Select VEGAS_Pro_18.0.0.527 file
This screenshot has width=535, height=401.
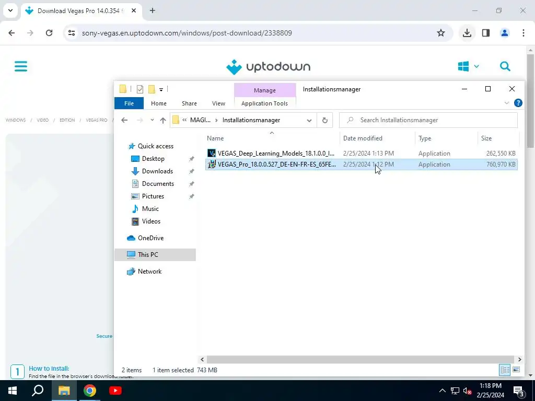pos(362,164)
